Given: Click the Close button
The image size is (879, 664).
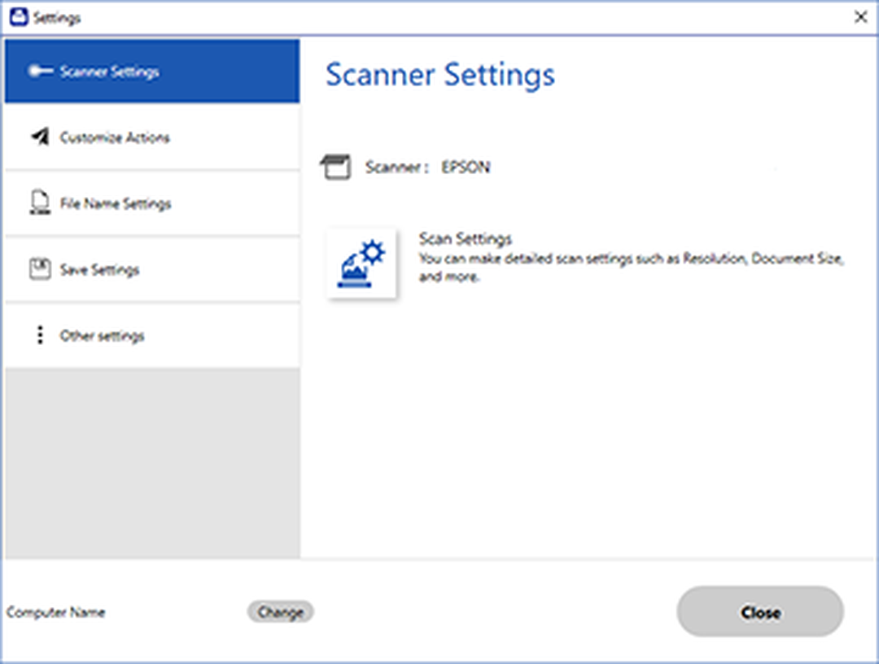Looking at the screenshot, I should coord(760,612).
